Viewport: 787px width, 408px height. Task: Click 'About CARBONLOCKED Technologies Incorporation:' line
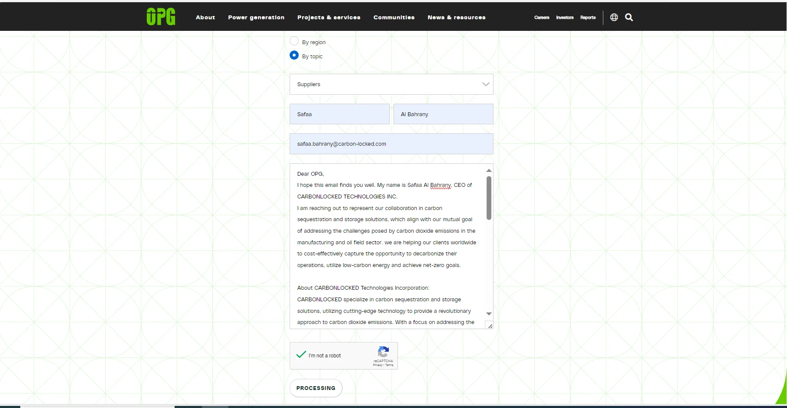[363, 288]
